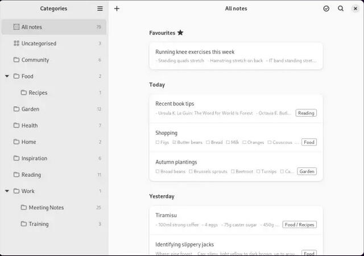Image resolution: width=364 pixels, height=256 pixels.
Task: Click the Uncategorised grid icon in sidebar
Action: click(16, 43)
